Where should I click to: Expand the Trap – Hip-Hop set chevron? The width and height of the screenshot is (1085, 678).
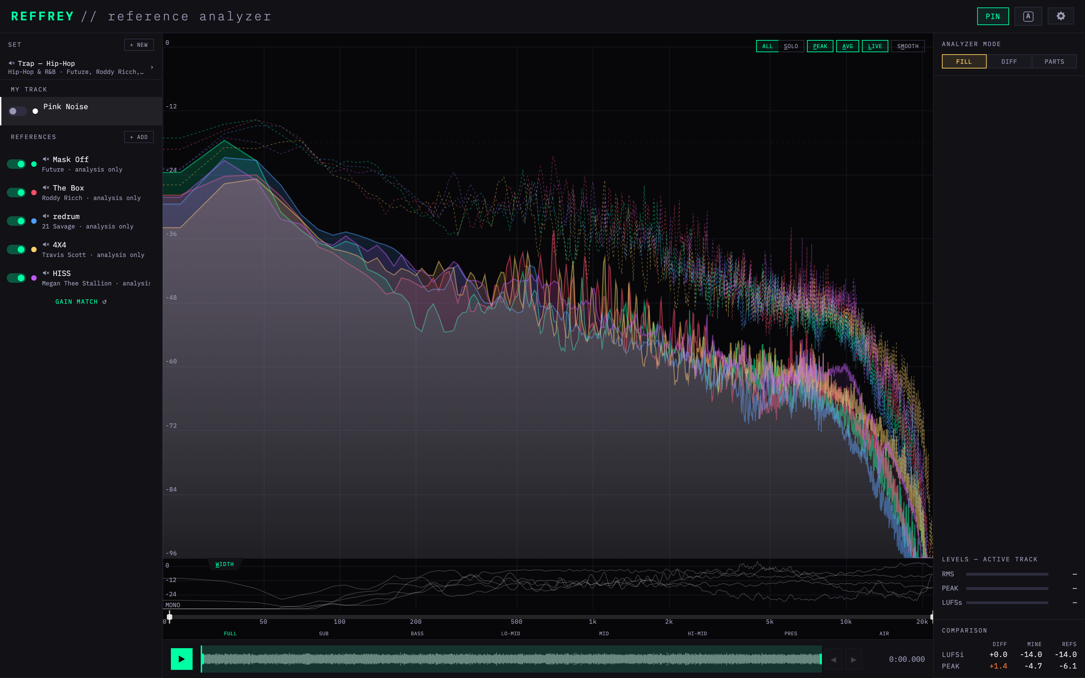(152, 67)
